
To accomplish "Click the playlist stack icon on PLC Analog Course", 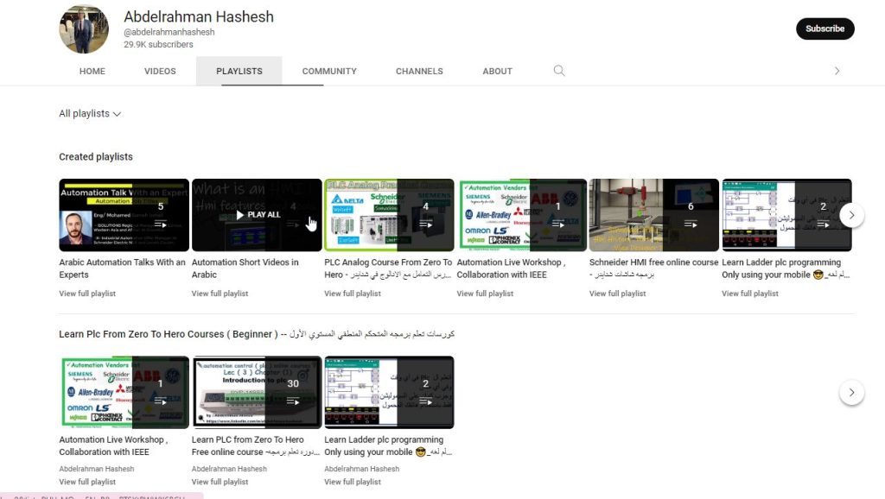I will (x=425, y=223).
